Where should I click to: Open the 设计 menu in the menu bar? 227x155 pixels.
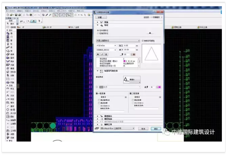point(36,11)
